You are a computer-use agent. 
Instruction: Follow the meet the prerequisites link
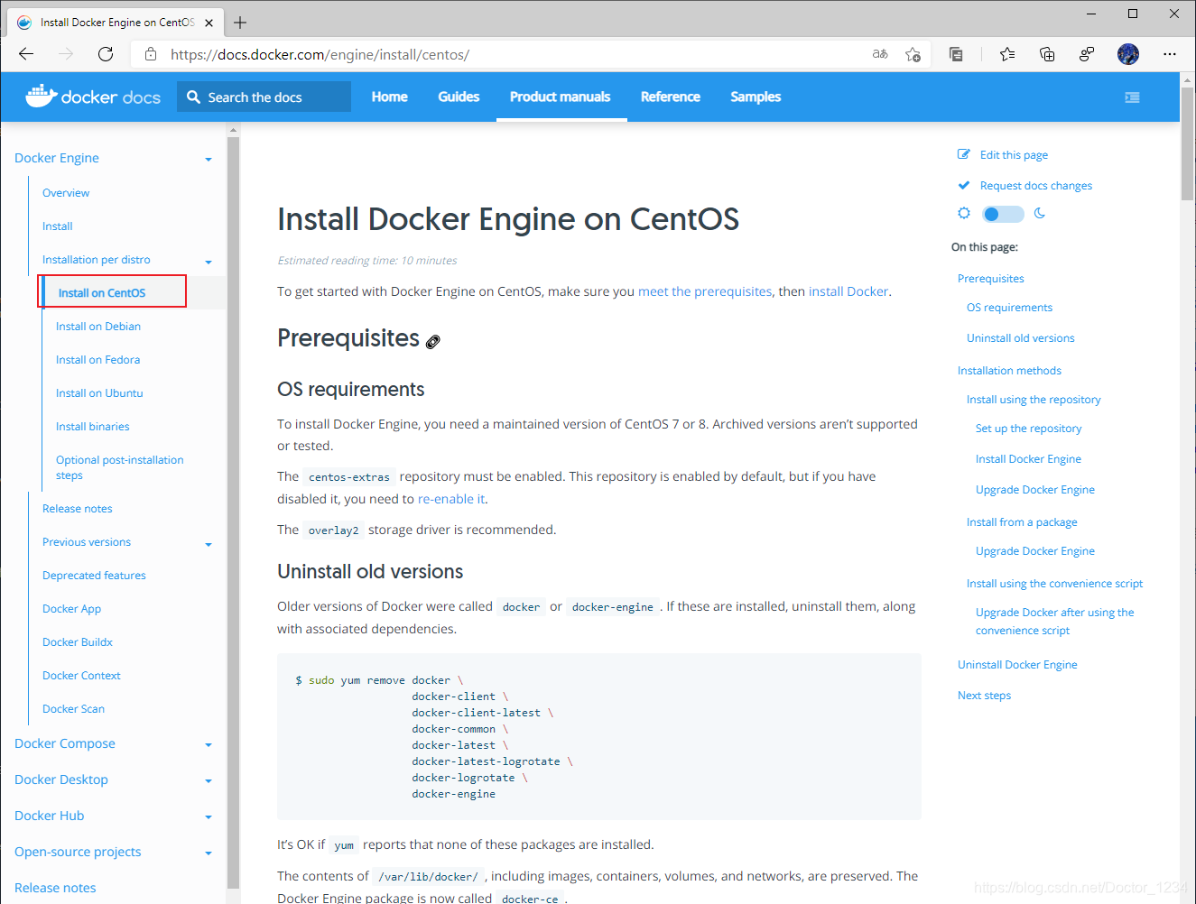click(x=705, y=291)
